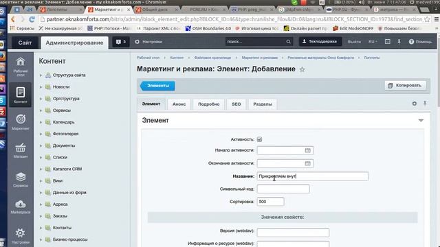Click the header panel layout icon
Screen dimensions: 440x247
point(388,41)
